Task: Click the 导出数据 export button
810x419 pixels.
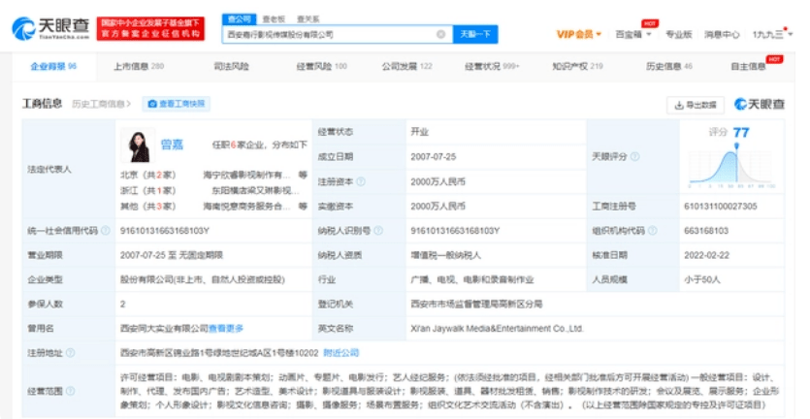Action: [696, 105]
